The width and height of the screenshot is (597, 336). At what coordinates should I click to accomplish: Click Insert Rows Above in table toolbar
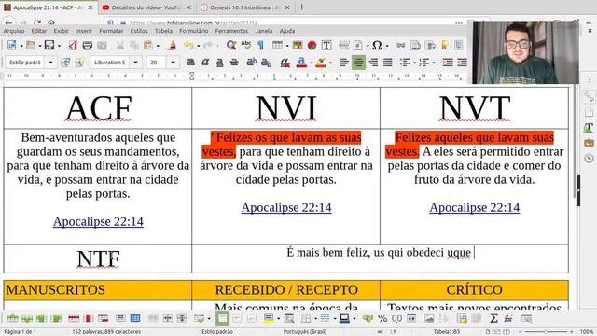click(x=12, y=317)
